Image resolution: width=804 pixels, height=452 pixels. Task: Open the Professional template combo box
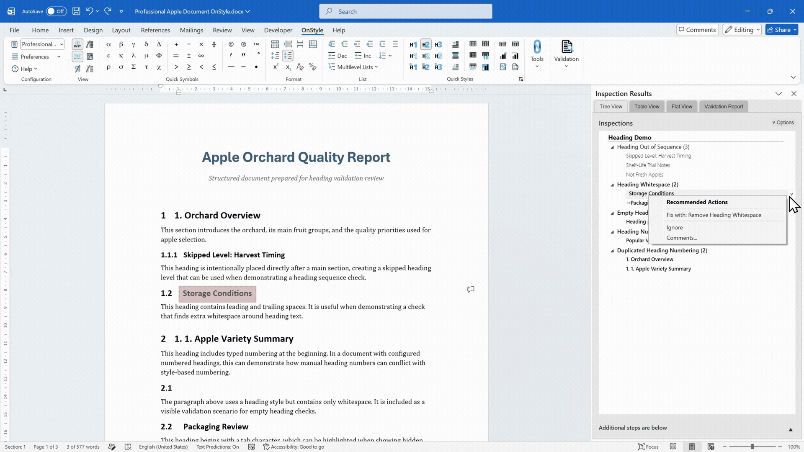42,44
